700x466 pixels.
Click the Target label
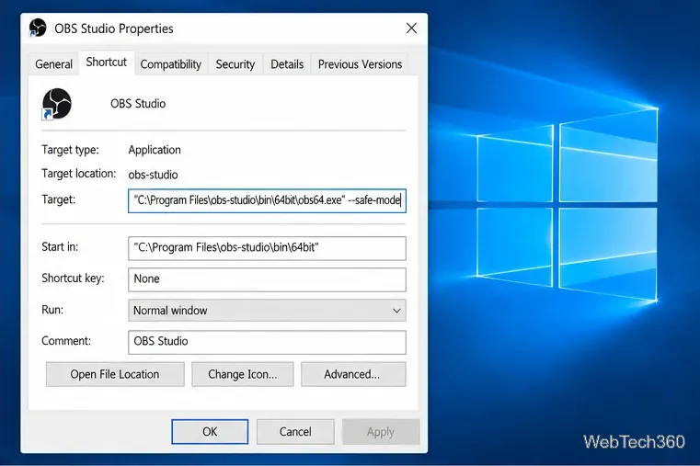(x=59, y=199)
